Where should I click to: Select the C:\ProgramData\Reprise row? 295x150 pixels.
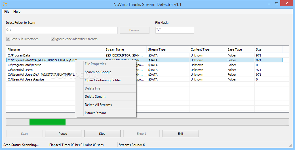pyautogui.click(x=144, y=65)
